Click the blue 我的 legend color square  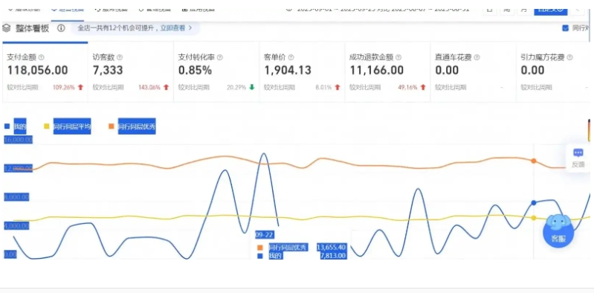7,126
